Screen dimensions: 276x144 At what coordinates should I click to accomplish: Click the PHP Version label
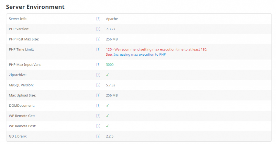19,29
